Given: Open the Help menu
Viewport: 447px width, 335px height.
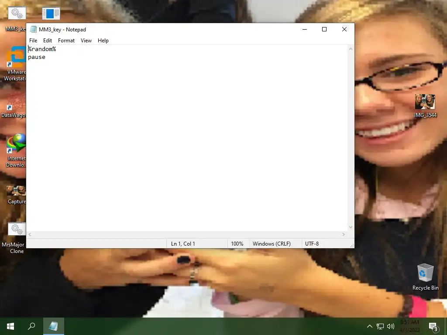Looking at the screenshot, I should (103, 41).
